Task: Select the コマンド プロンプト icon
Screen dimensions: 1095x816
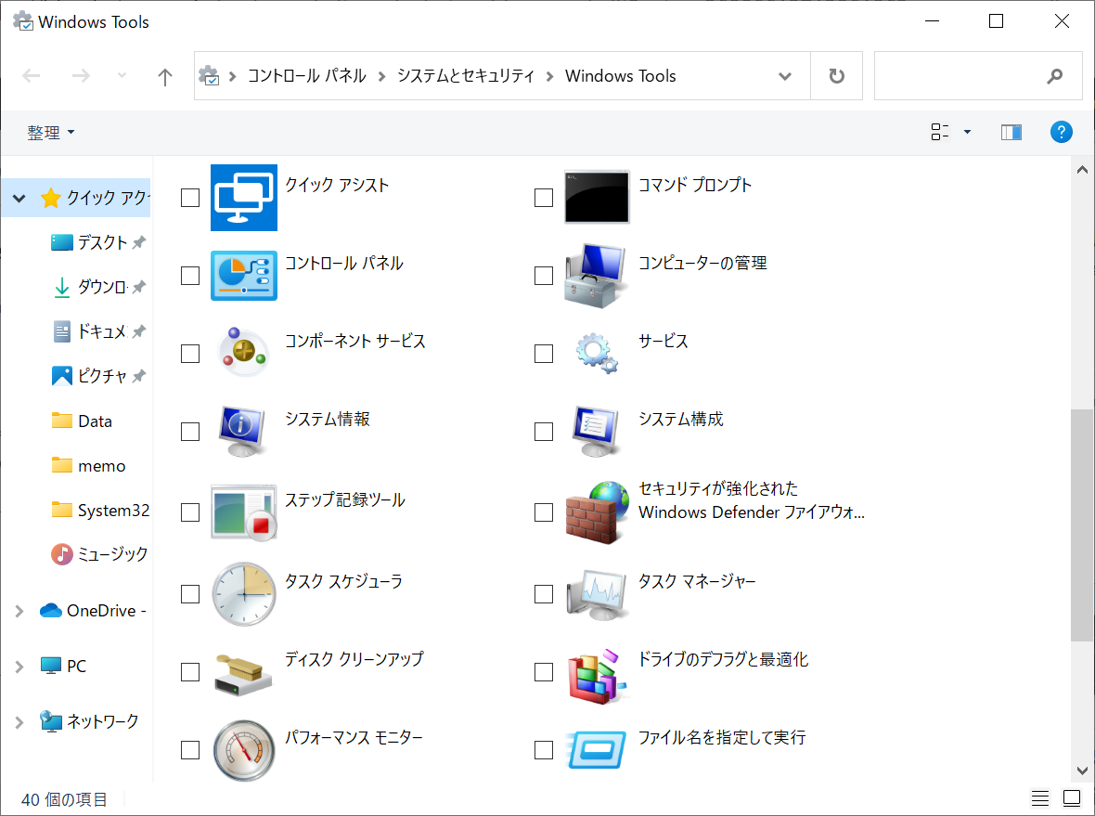Action: tap(597, 197)
